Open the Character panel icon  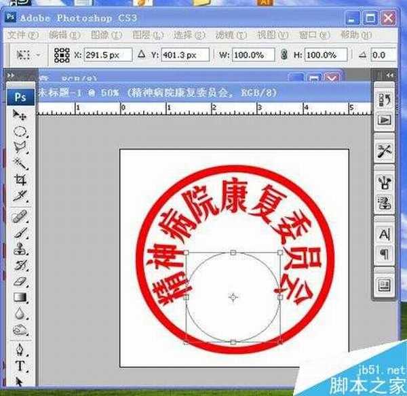[385, 234]
